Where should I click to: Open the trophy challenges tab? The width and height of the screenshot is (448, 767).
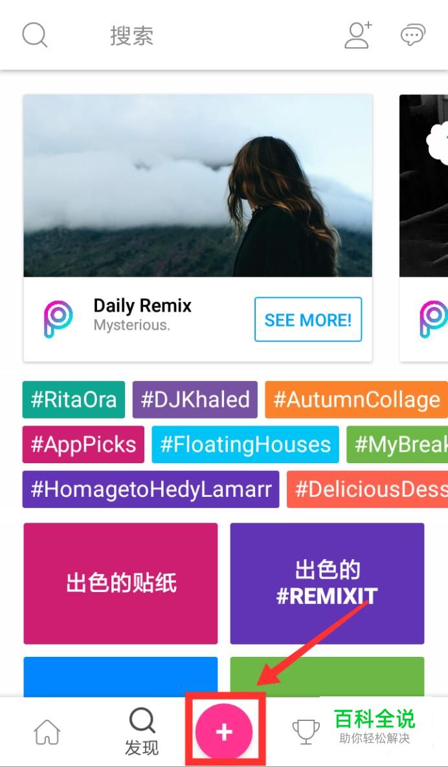[x=306, y=732]
